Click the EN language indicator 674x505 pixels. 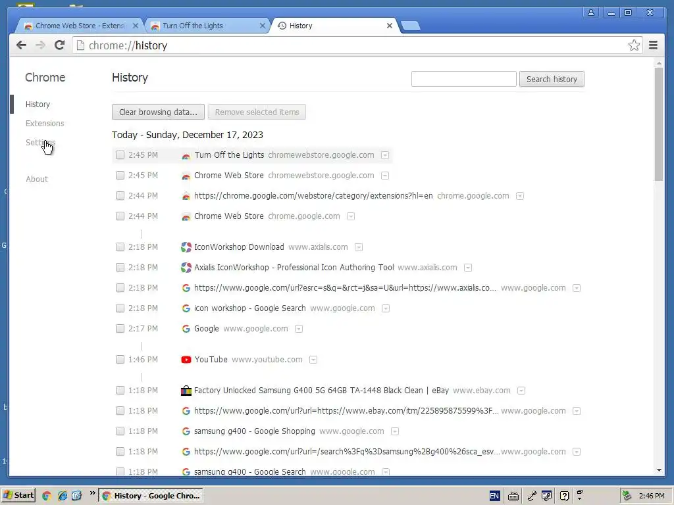pos(494,496)
